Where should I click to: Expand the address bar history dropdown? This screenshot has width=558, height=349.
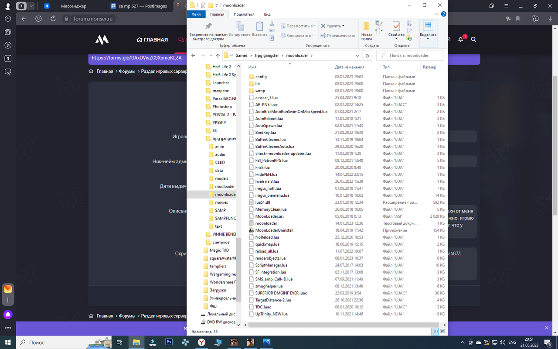point(357,56)
